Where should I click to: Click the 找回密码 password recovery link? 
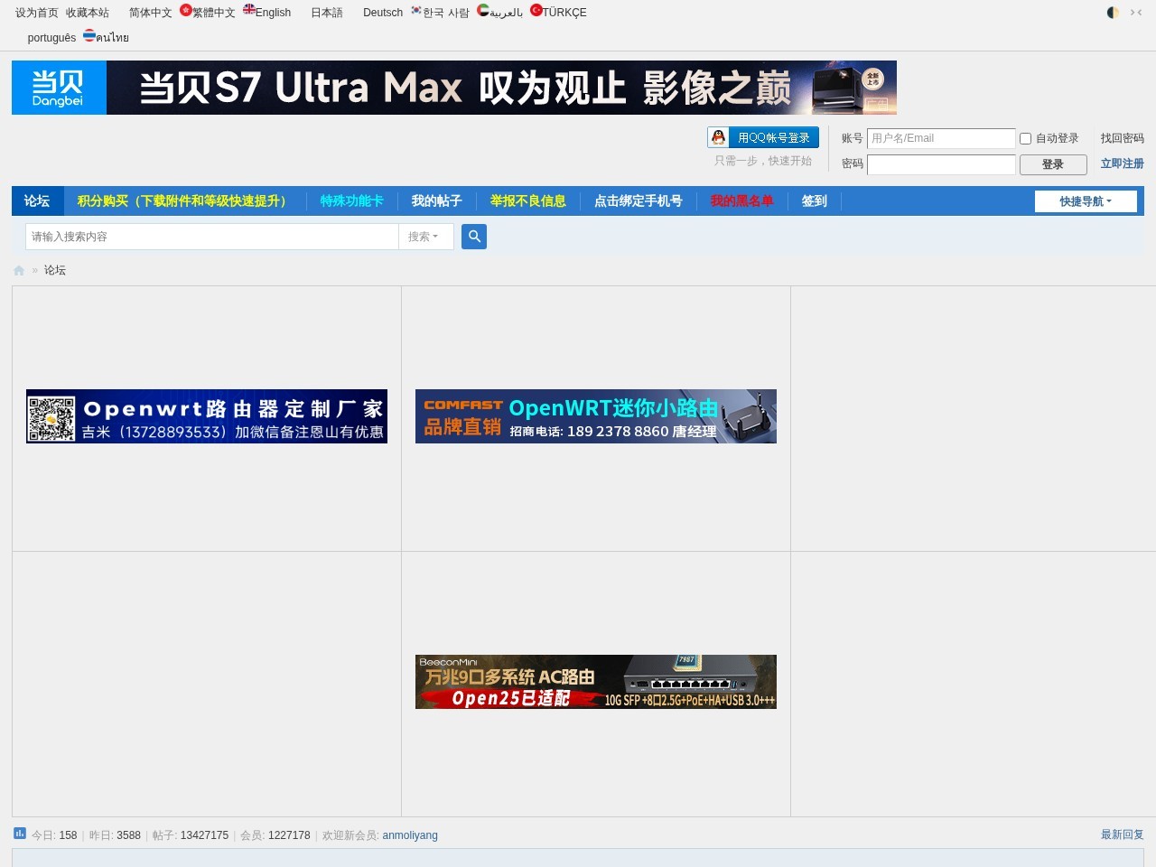(1122, 138)
